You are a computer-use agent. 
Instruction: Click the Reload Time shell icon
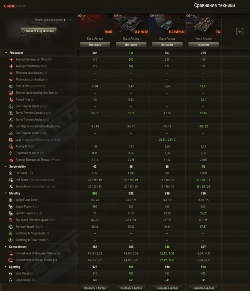(x=11, y=100)
